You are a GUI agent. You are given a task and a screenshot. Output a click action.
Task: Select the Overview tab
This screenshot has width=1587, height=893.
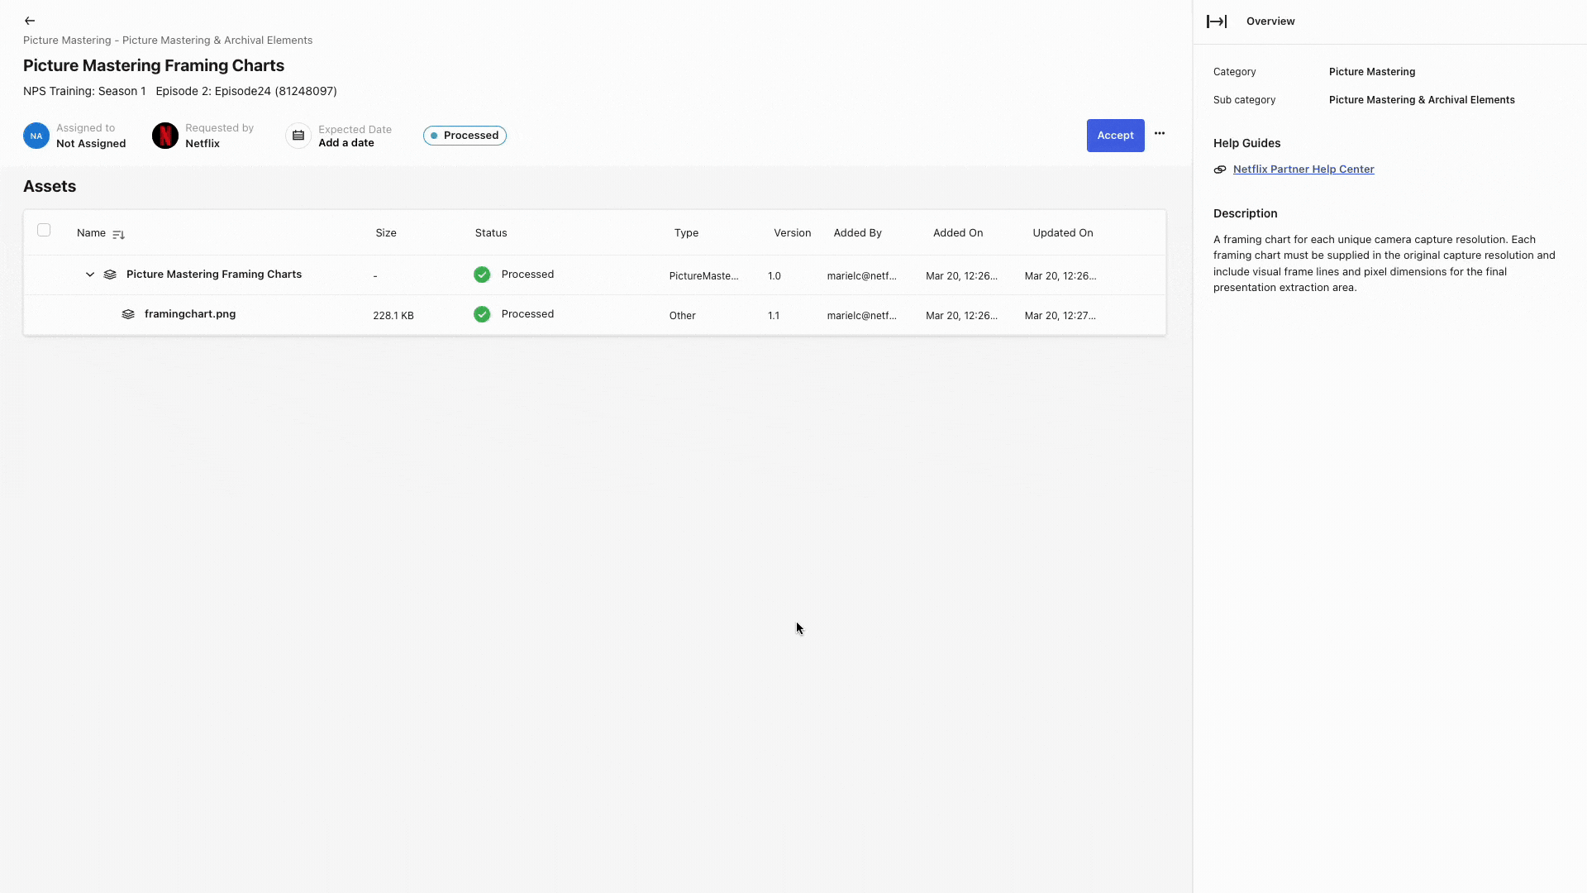click(1270, 21)
